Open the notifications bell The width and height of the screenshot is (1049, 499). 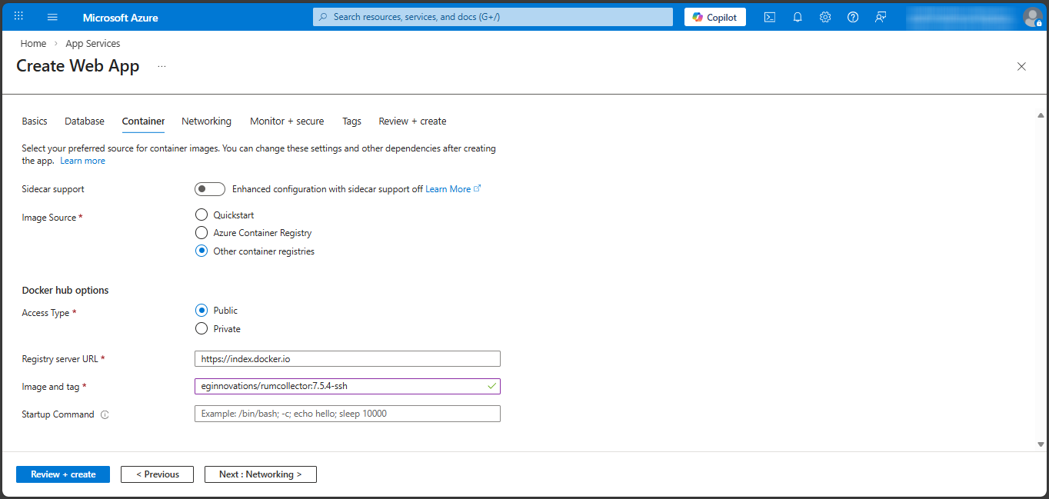798,17
